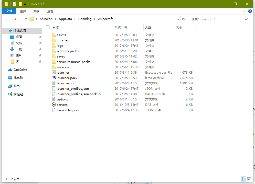Select the options text document icon
Screen dimensions: 255x184
(54, 99)
